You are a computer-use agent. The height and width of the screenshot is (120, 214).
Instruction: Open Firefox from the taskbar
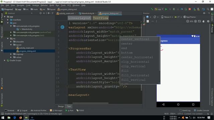pyautogui.click(x=20, y=118)
